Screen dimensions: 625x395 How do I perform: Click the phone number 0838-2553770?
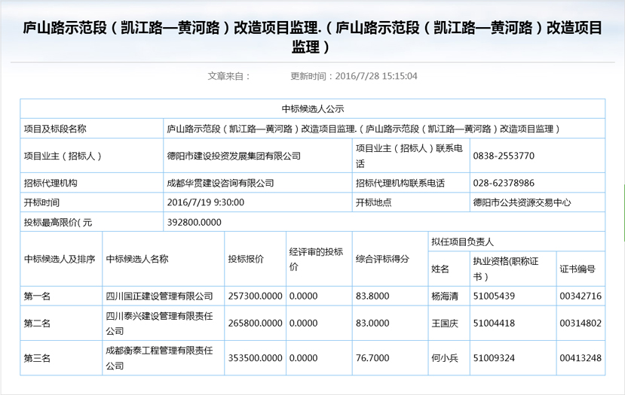504,156
